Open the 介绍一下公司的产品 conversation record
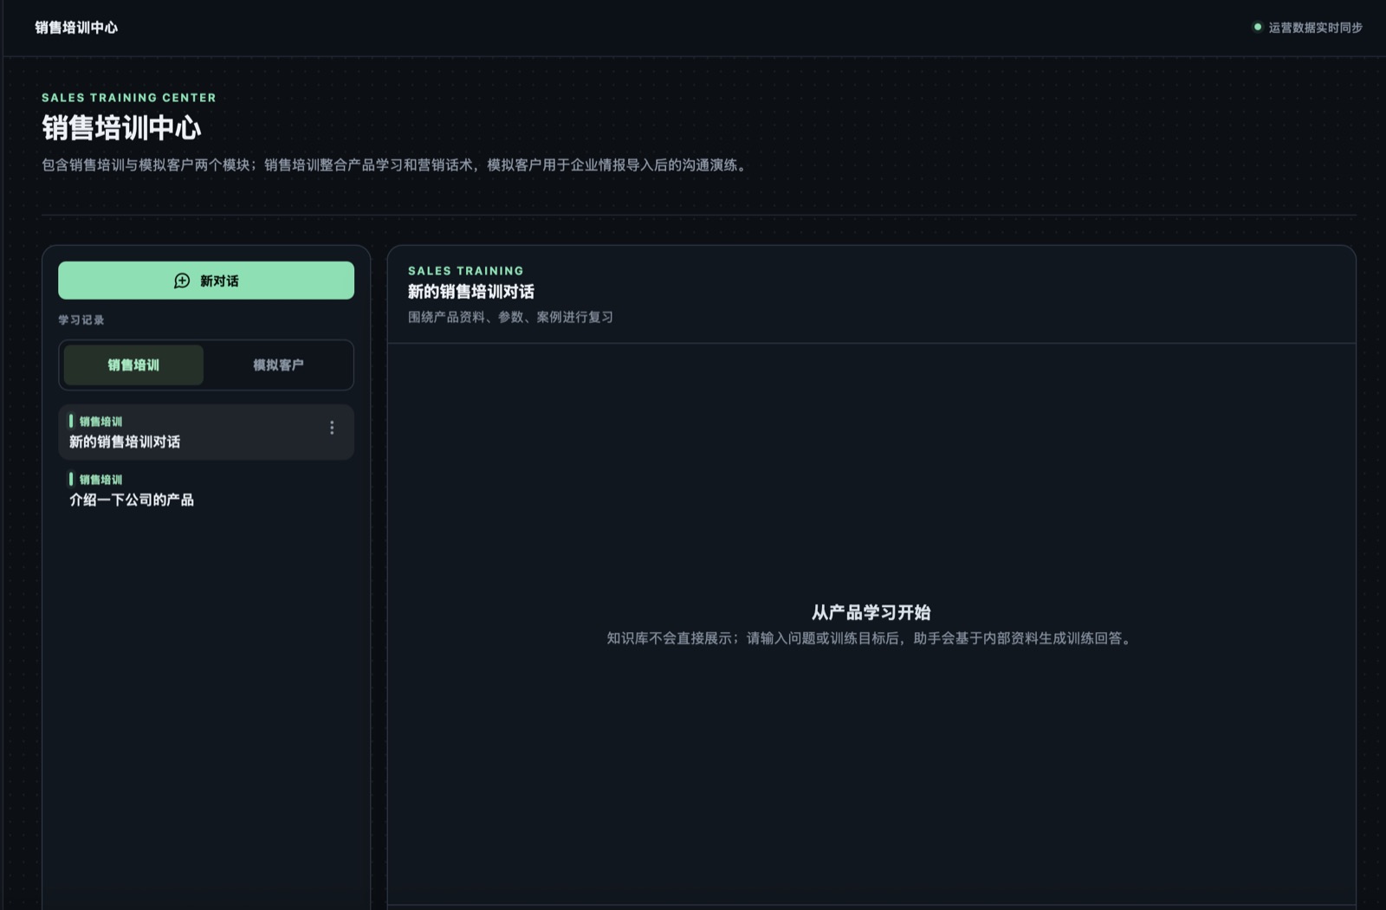Viewport: 1386px width, 910px height. [x=206, y=490]
